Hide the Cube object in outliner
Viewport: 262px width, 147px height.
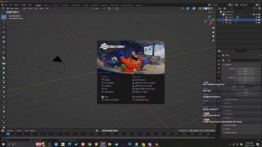[256, 20]
